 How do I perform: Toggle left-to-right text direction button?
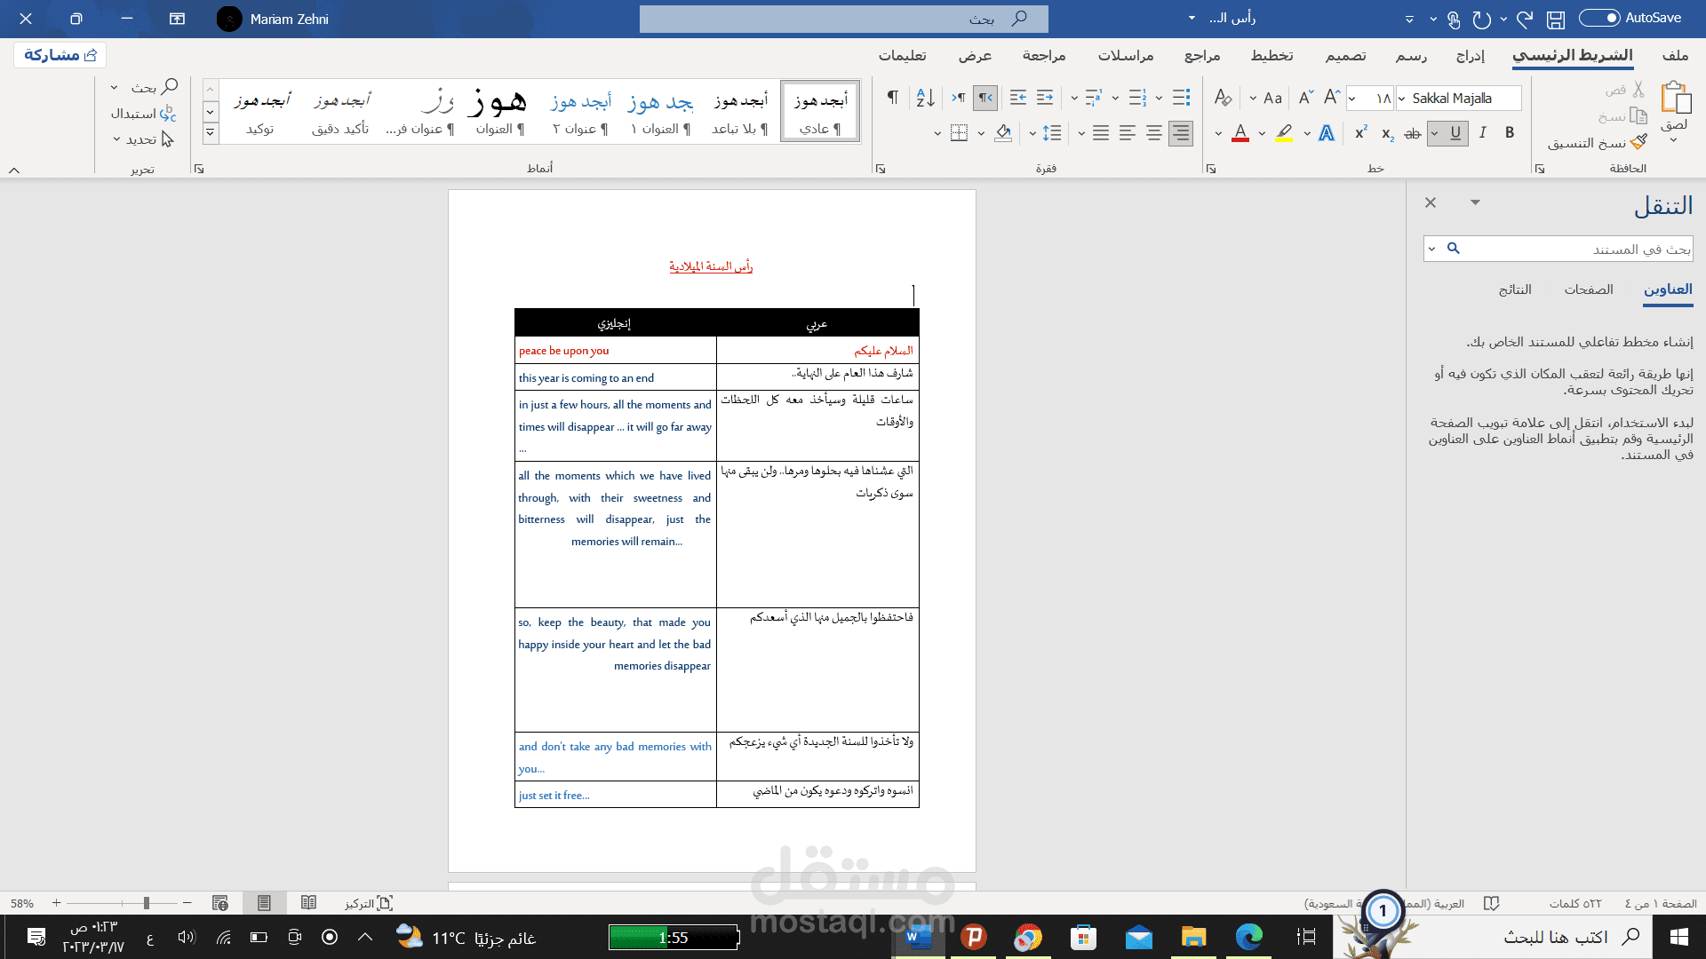pos(959,98)
